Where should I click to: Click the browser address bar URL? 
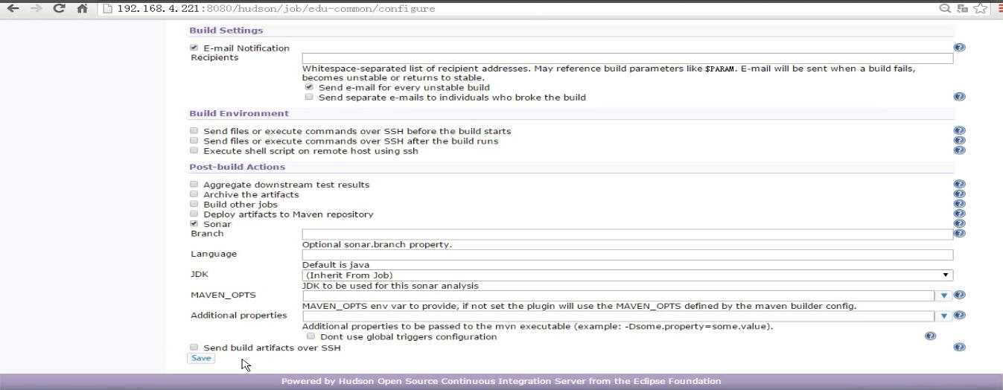click(x=276, y=9)
